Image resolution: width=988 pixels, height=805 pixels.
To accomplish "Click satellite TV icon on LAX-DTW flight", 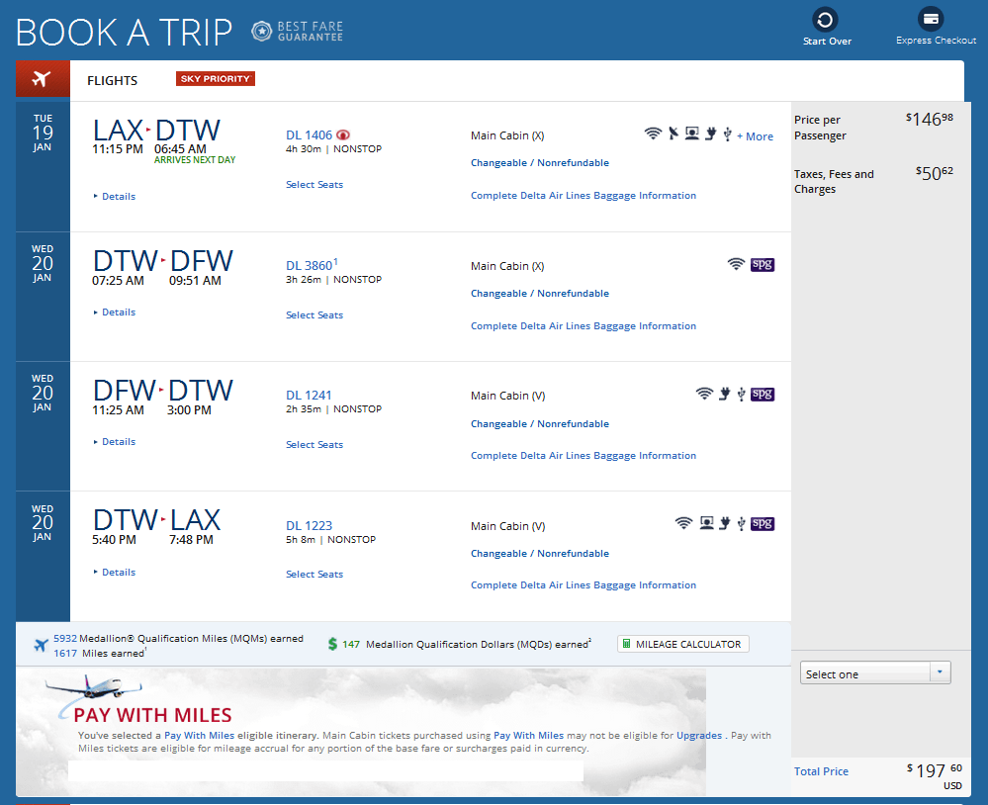I will tap(673, 133).
